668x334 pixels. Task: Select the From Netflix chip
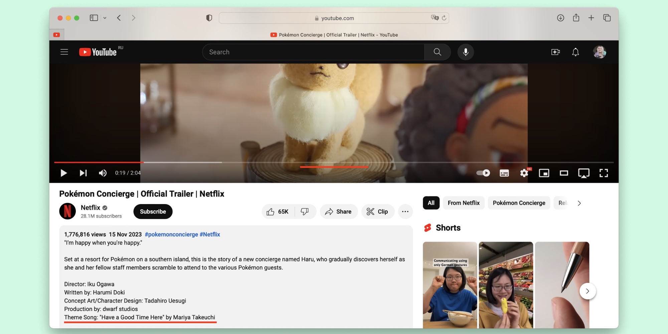pos(464,203)
